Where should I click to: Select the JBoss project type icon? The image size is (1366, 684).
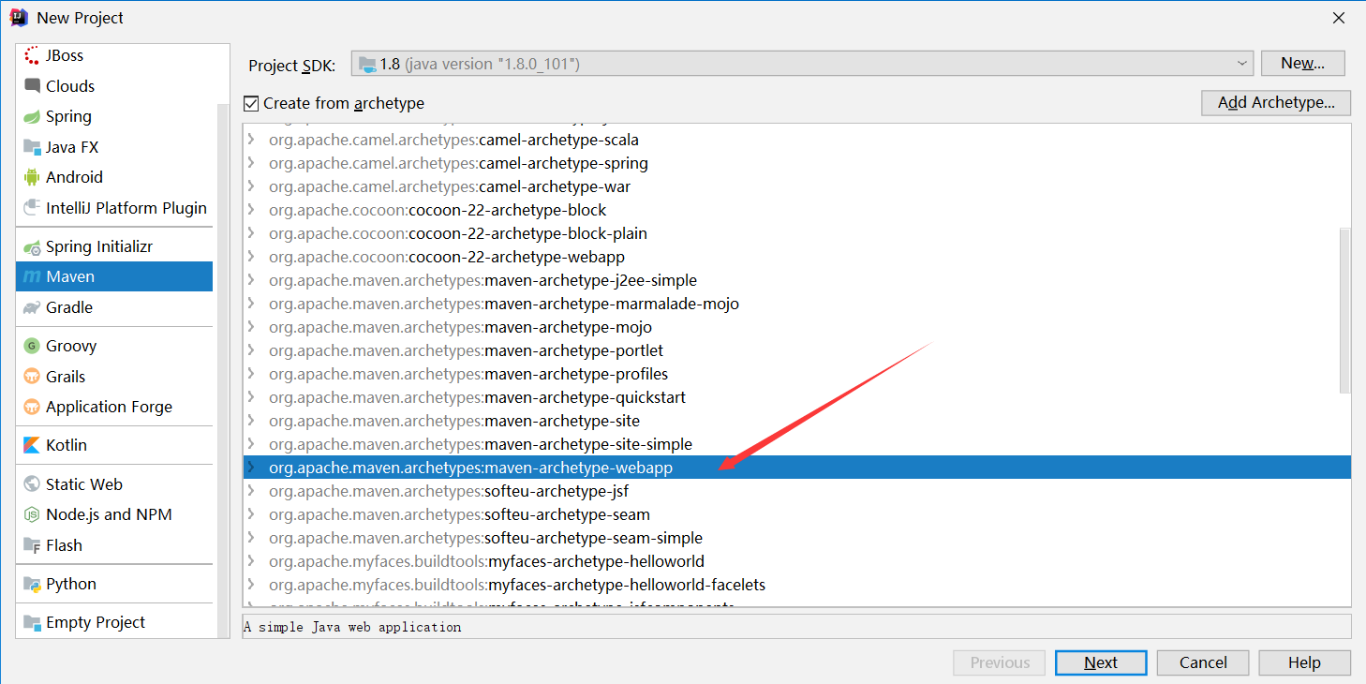(x=32, y=55)
